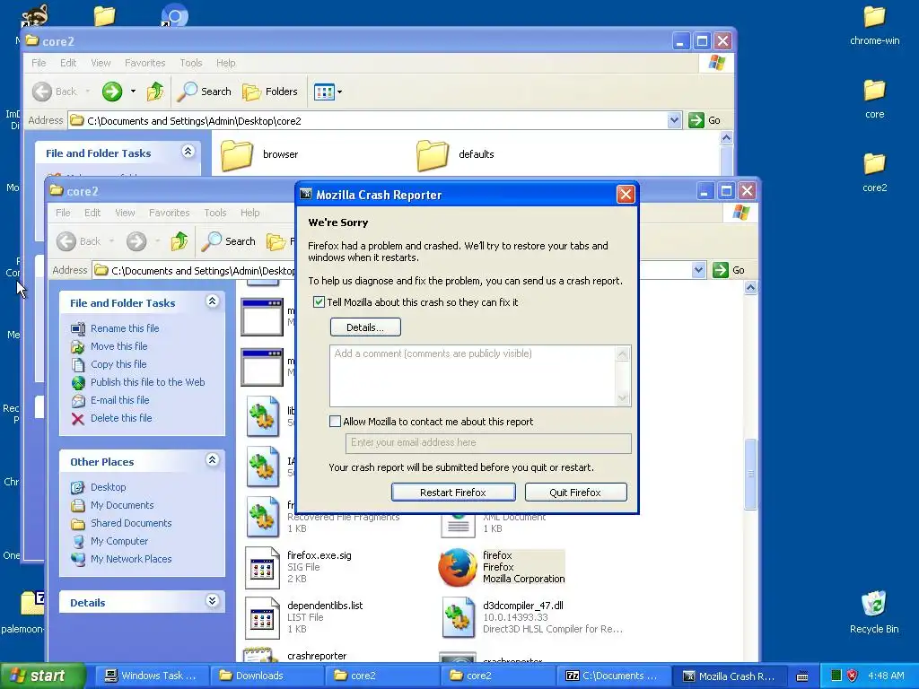The width and height of the screenshot is (919, 689).
Task: Open Edit menu in front core2 window
Action: coord(92,213)
